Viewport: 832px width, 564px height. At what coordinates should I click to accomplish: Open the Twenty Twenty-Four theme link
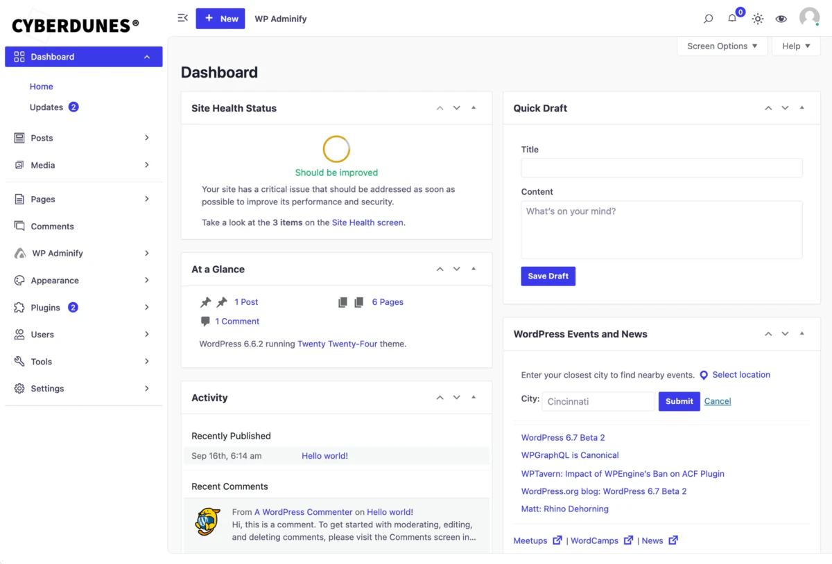click(338, 344)
